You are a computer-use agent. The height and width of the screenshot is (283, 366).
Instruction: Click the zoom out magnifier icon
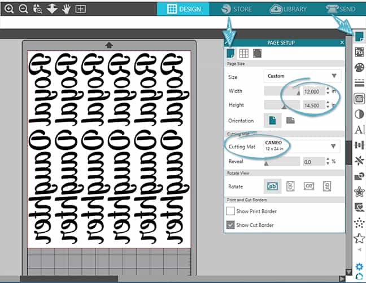coord(23,9)
